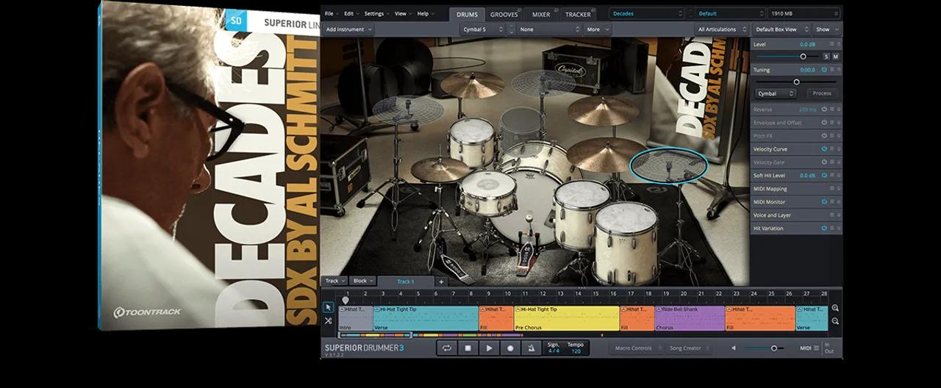Toggle Soft Hit Level power button

[x=824, y=176]
